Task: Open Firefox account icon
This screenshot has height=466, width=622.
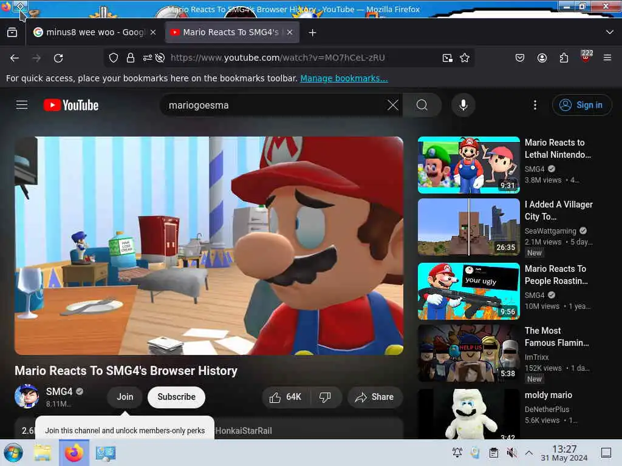Action: tap(542, 58)
